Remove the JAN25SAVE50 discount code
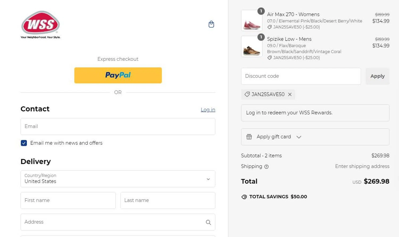The width and height of the screenshot is (399, 237). point(290,94)
